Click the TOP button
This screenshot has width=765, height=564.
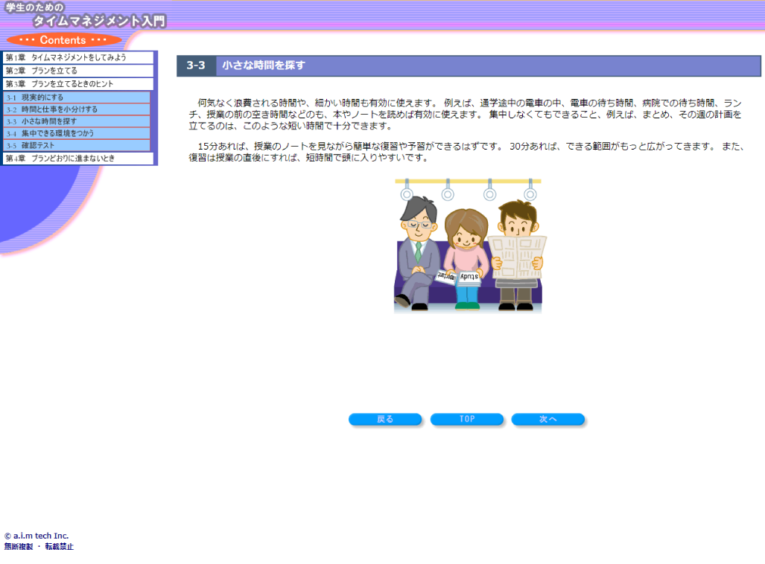click(467, 419)
